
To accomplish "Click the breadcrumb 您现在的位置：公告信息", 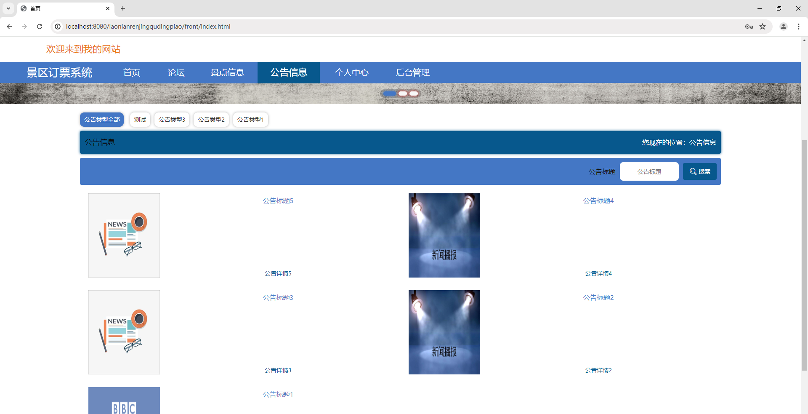I will click(x=679, y=142).
